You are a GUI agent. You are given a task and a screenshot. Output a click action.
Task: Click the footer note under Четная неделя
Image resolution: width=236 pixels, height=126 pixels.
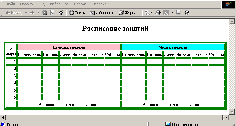click(173, 105)
